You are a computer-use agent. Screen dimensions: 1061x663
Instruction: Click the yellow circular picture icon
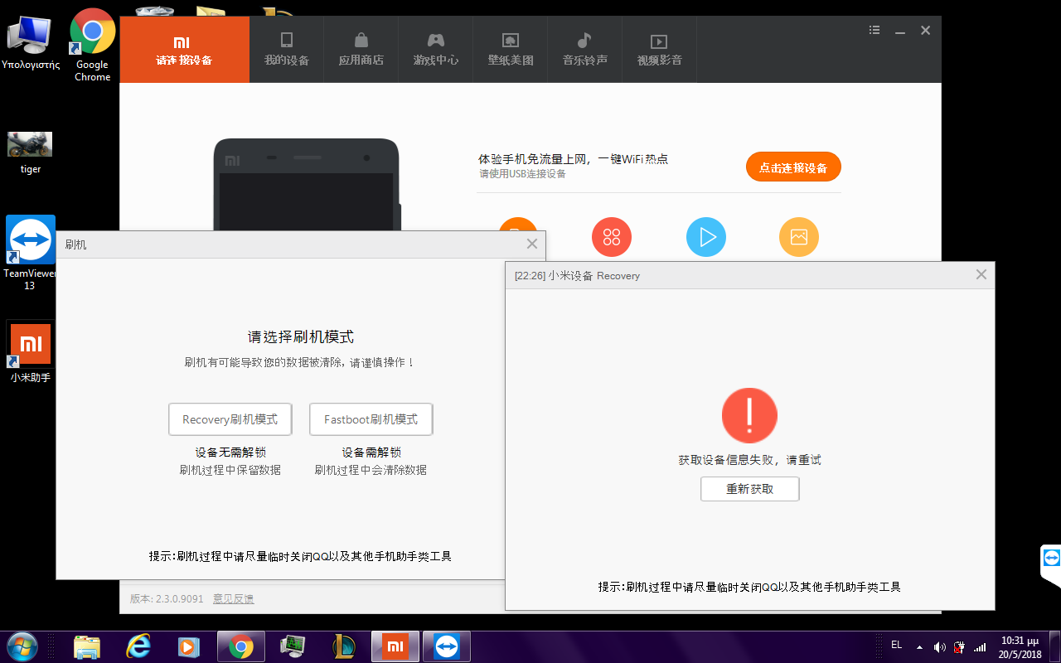tap(798, 238)
